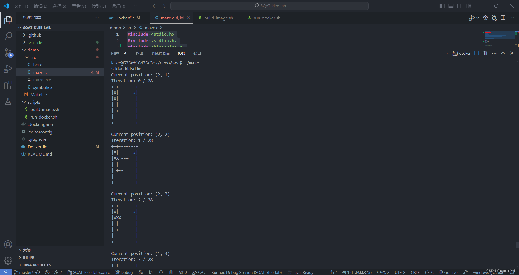Open terminal panel more actions ellipsis
This screenshot has height=275, width=519.
click(494, 53)
